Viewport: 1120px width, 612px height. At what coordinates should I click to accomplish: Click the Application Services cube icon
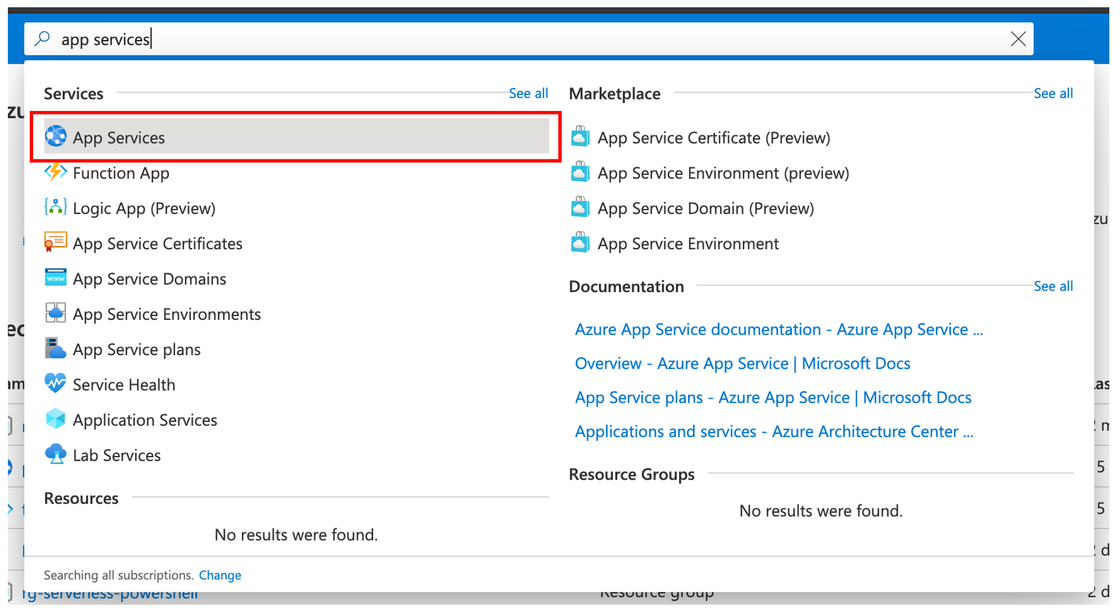pyautogui.click(x=56, y=419)
